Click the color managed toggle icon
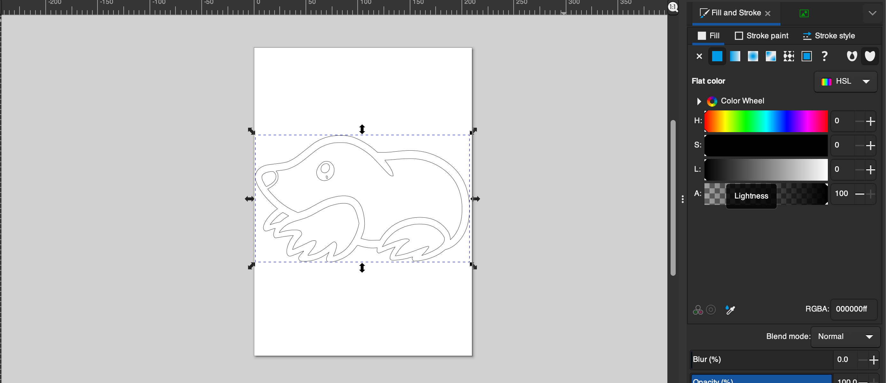Viewport: 886px width, 383px height. pyautogui.click(x=697, y=310)
